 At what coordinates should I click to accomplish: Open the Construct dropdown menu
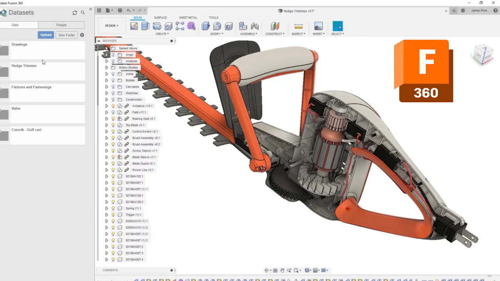click(x=275, y=34)
